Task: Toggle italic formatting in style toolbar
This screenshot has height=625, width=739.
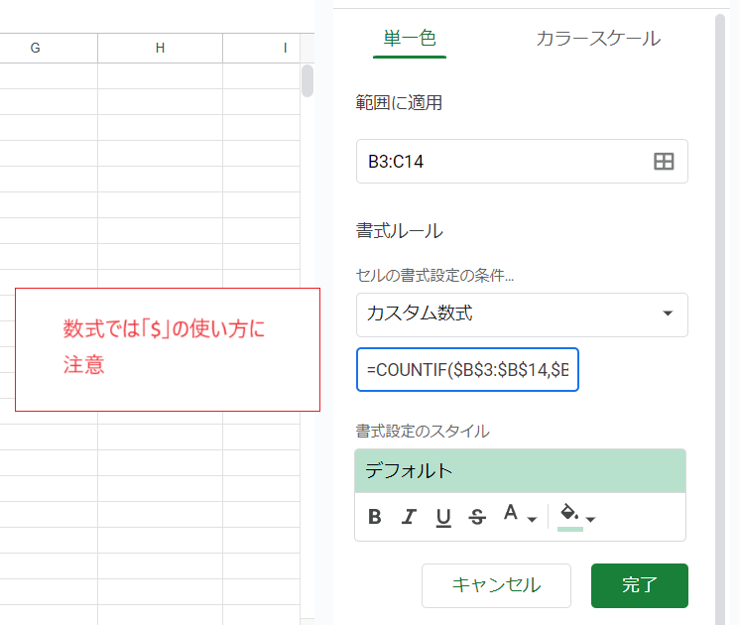Action: [x=409, y=517]
